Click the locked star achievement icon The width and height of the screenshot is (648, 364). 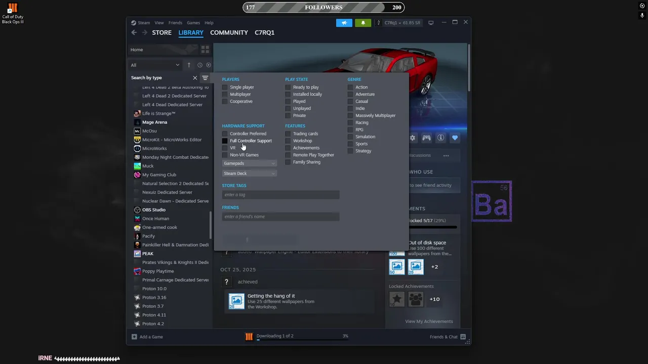(397, 299)
